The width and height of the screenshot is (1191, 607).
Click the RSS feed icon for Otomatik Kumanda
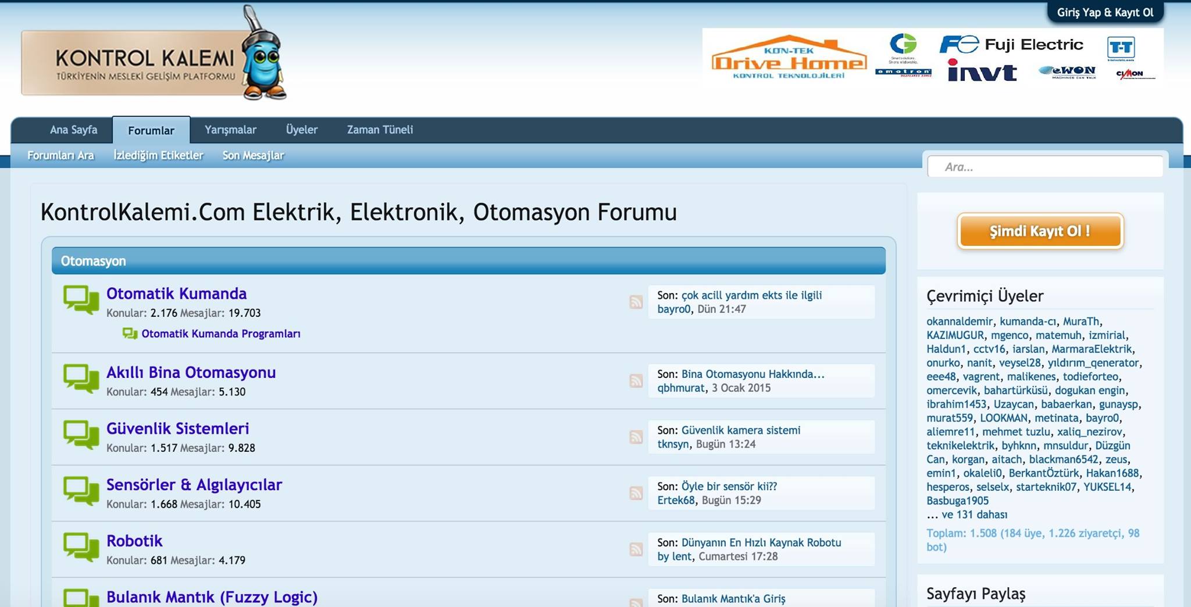(636, 302)
